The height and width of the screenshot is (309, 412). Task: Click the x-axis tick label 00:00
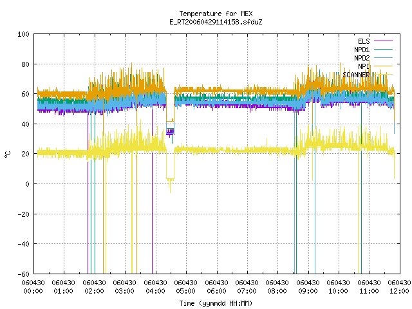pyautogui.click(x=33, y=291)
